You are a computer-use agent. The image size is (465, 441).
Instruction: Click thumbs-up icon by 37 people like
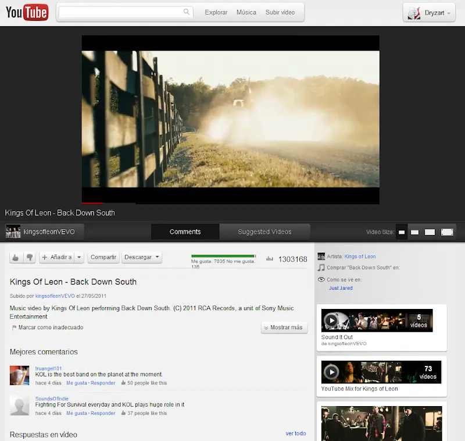123,413
